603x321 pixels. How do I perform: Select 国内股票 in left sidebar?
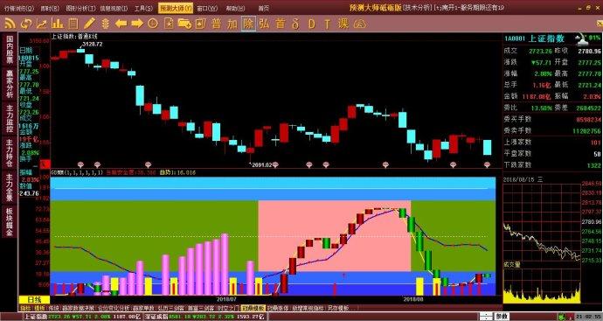point(10,50)
